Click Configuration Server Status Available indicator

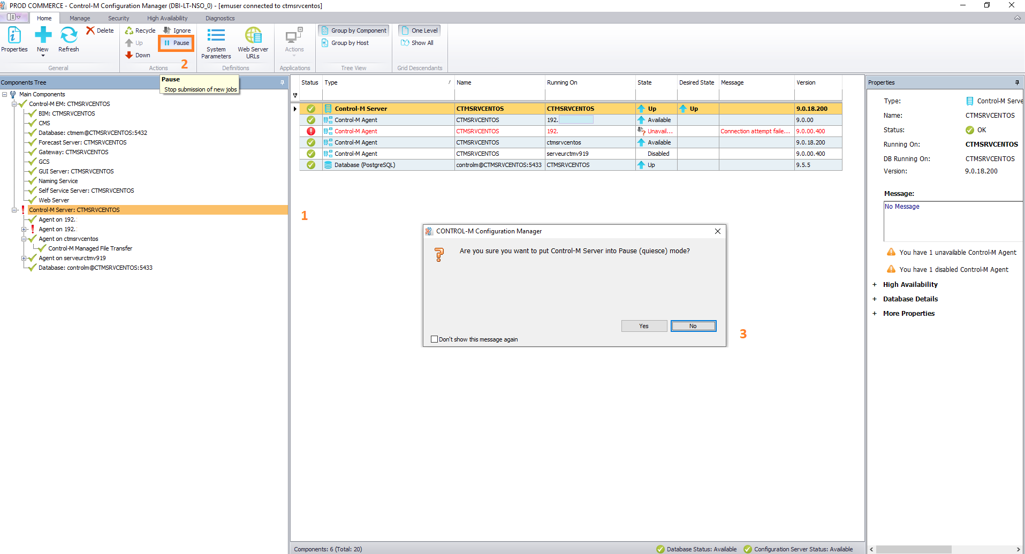(x=798, y=549)
